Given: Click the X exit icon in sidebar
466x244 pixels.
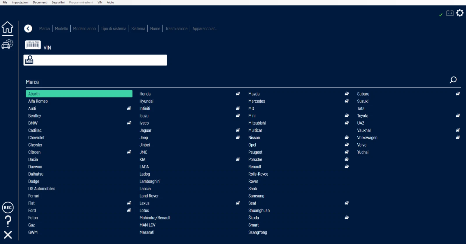Looking at the screenshot, I should (8, 235).
